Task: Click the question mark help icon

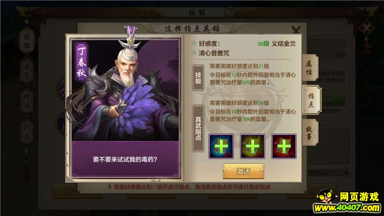Action: pos(230,12)
